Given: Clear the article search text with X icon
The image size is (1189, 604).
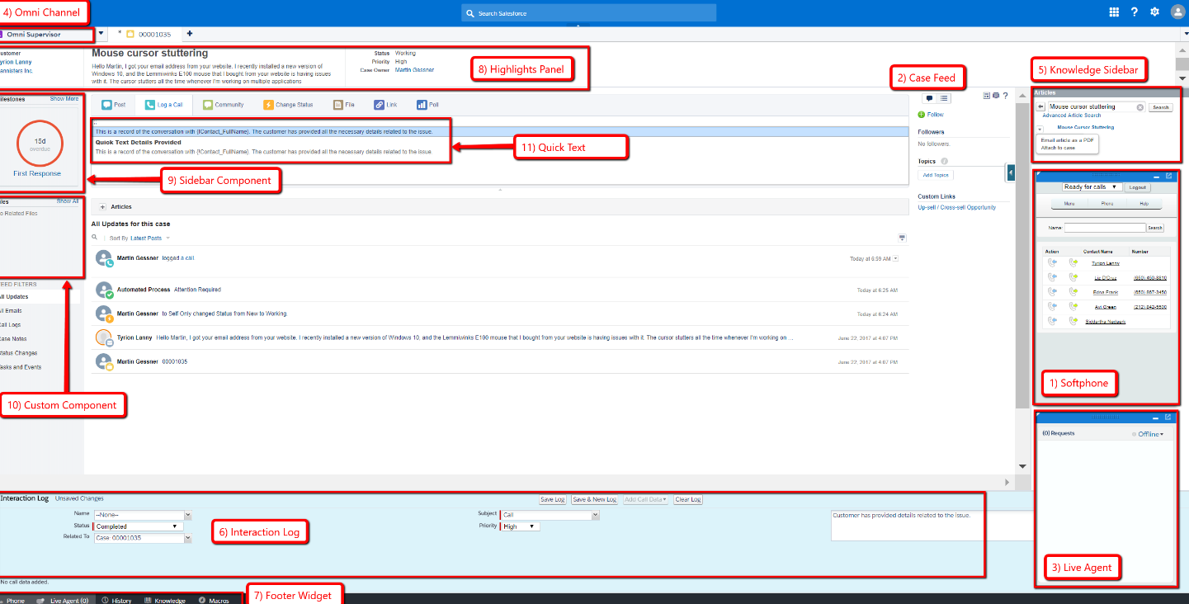Looking at the screenshot, I should [1140, 107].
